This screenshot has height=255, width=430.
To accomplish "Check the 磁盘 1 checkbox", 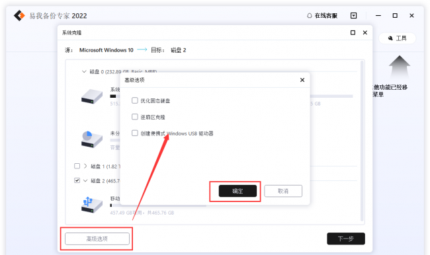I will [77, 166].
